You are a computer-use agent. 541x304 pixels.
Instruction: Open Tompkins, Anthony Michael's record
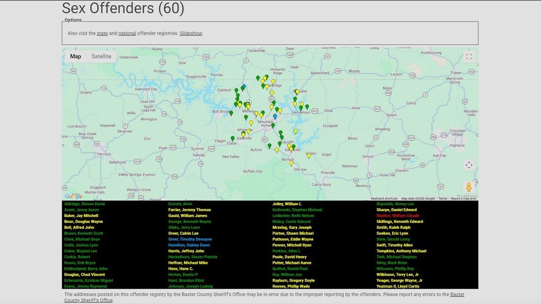click(401, 251)
